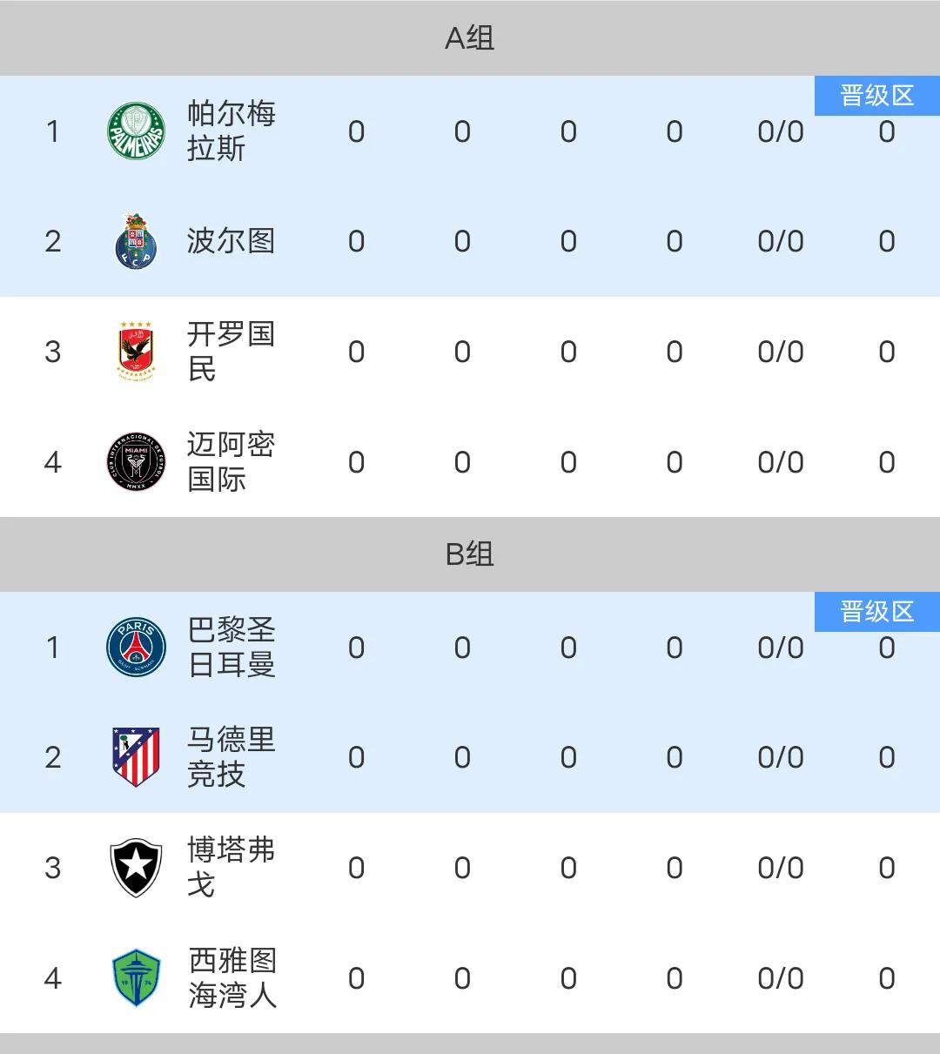Click team name 西雅图海湾人
The height and width of the screenshot is (1054, 940).
pyautogui.click(x=232, y=978)
